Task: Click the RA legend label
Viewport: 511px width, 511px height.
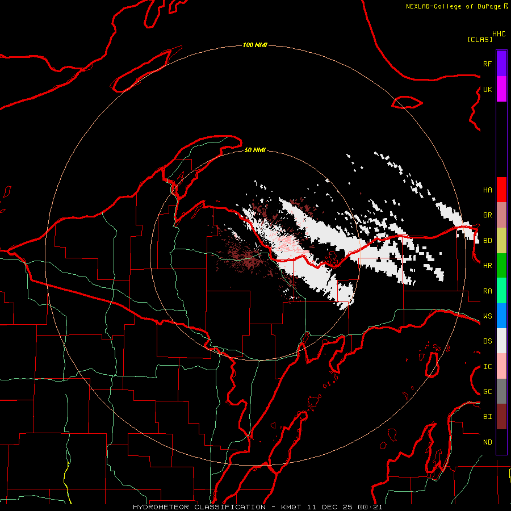Action: (x=488, y=291)
